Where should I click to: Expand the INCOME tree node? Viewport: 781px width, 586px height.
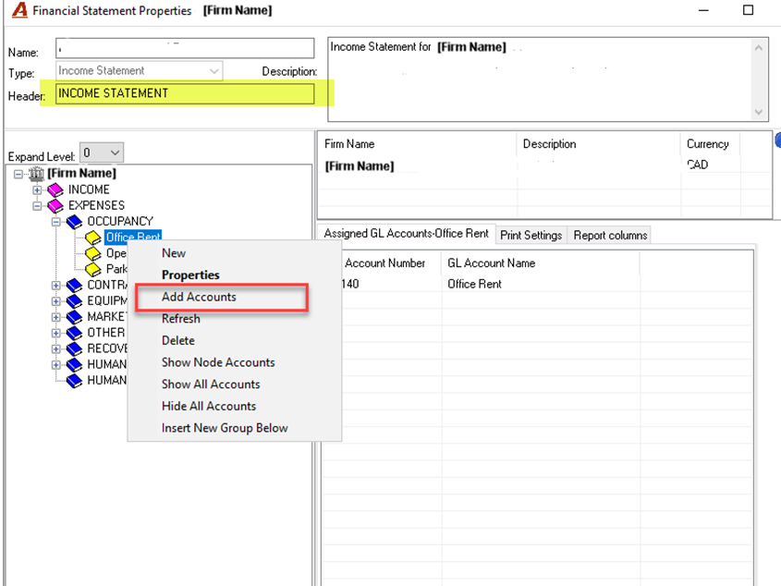tap(37, 189)
